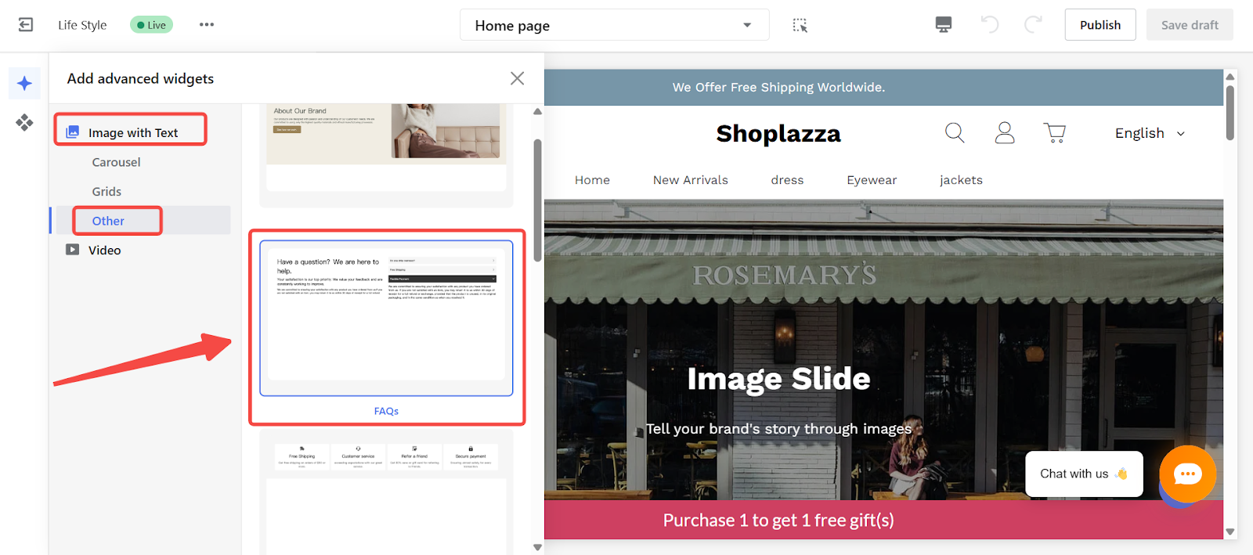Click the exit editor icon
The image size is (1253, 555).
pos(26,25)
